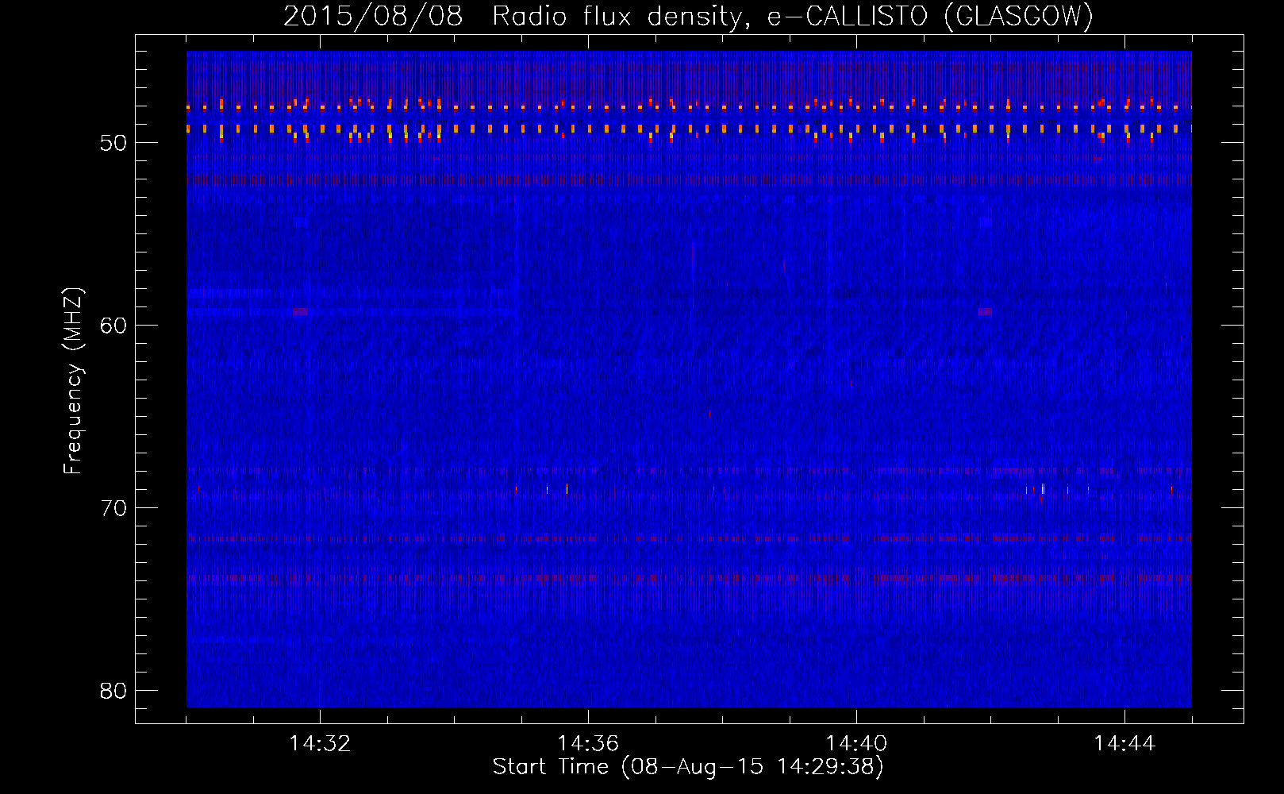Click the white spike at 69 MHz near 14:43

tap(1043, 489)
